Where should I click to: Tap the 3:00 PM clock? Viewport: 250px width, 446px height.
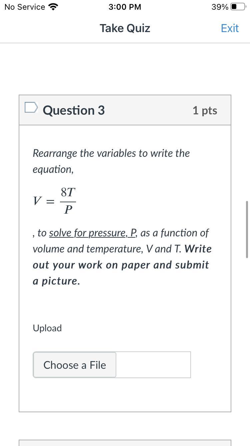tap(125, 7)
